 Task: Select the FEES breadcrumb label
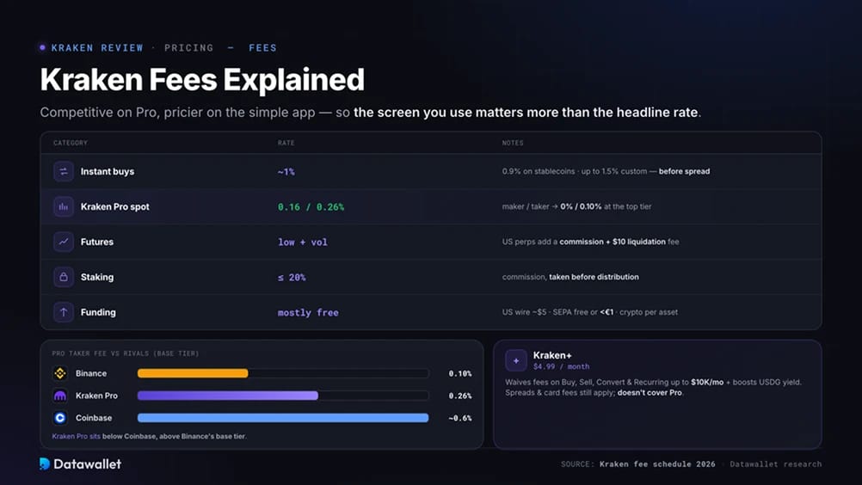[x=262, y=48]
